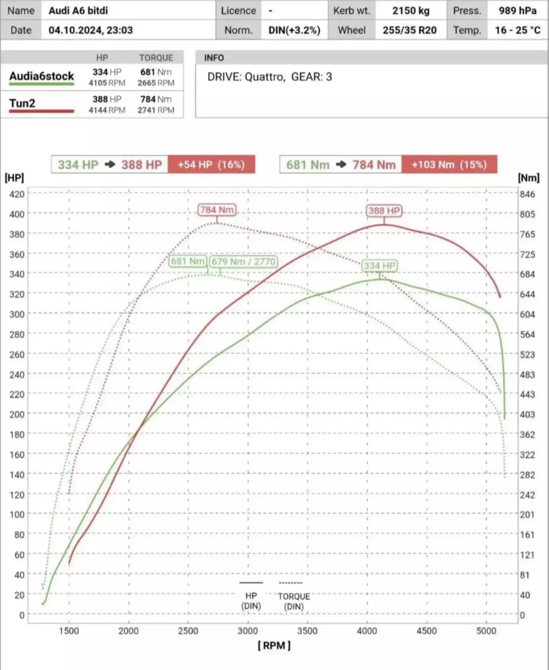
Task: Click the date value 04.10.2024, 23:03
Action: click(91, 30)
